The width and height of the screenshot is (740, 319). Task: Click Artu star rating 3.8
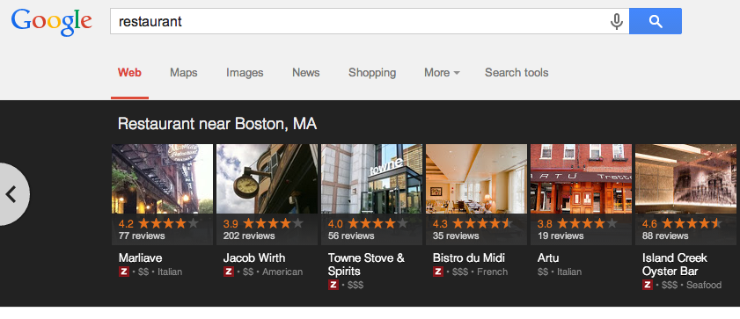pos(577,223)
